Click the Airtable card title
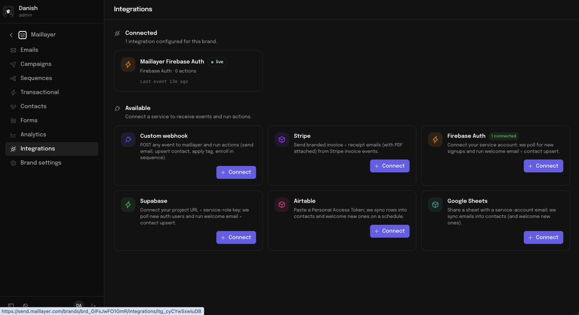Screen dimensions: 579x315 pos(304,201)
